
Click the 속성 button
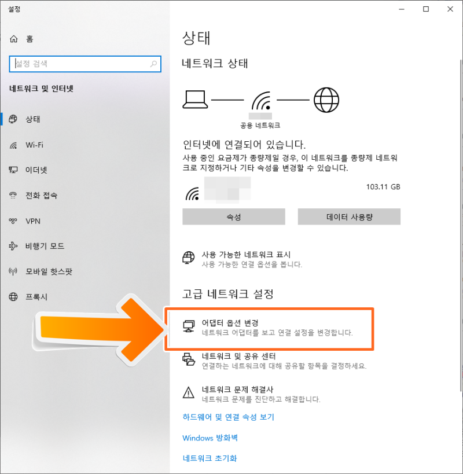coord(234,216)
